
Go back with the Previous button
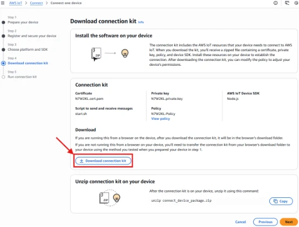(265, 222)
